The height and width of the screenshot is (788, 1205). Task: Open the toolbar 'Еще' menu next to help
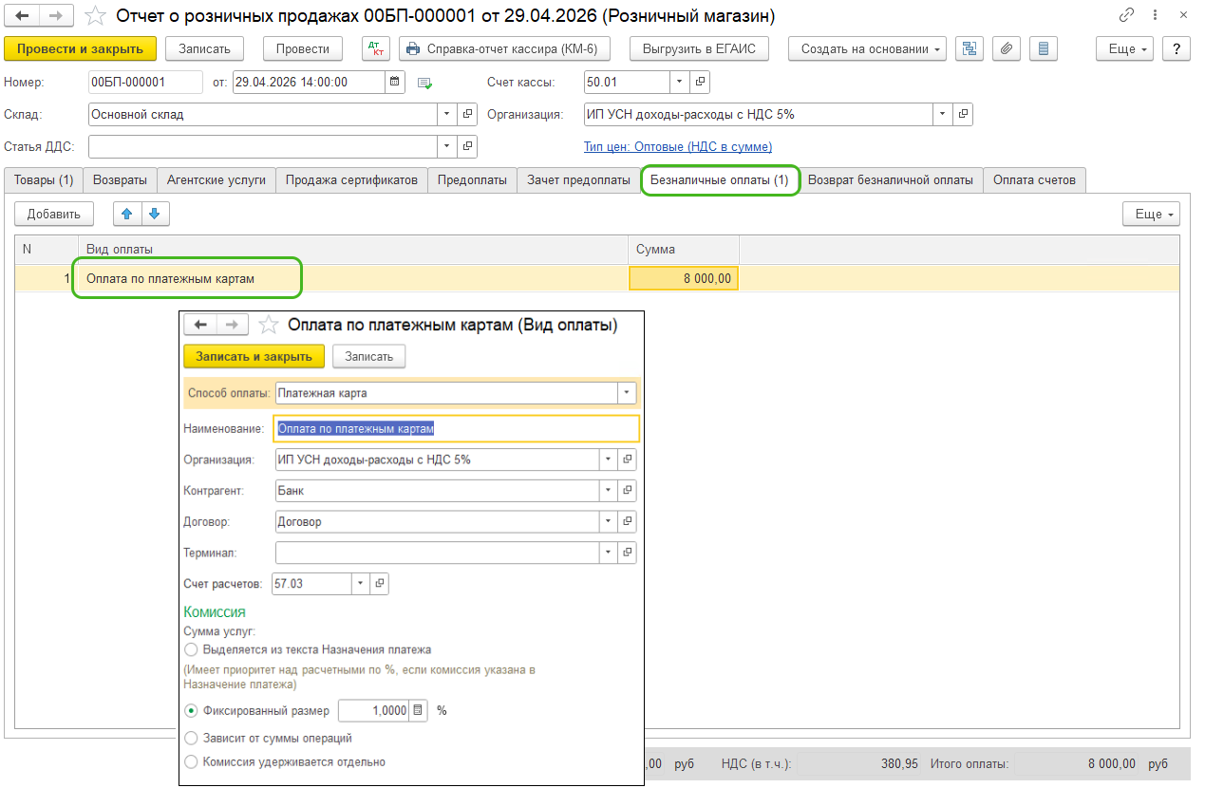click(x=1124, y=48)
